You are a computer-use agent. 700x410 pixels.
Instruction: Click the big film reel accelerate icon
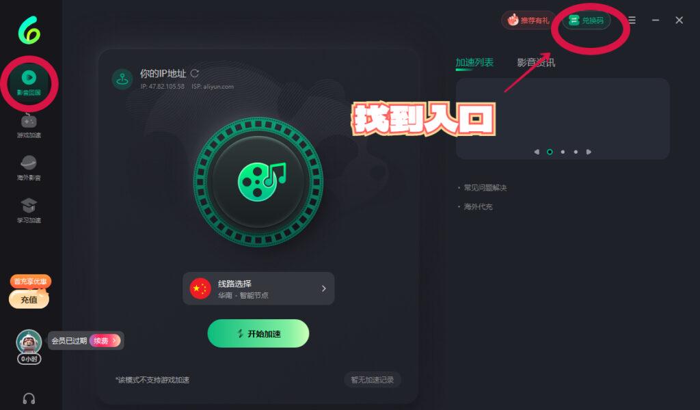(258, 182)
